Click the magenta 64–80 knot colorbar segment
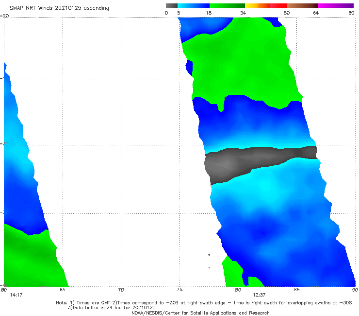359x316 pixels. click(336, 6)
